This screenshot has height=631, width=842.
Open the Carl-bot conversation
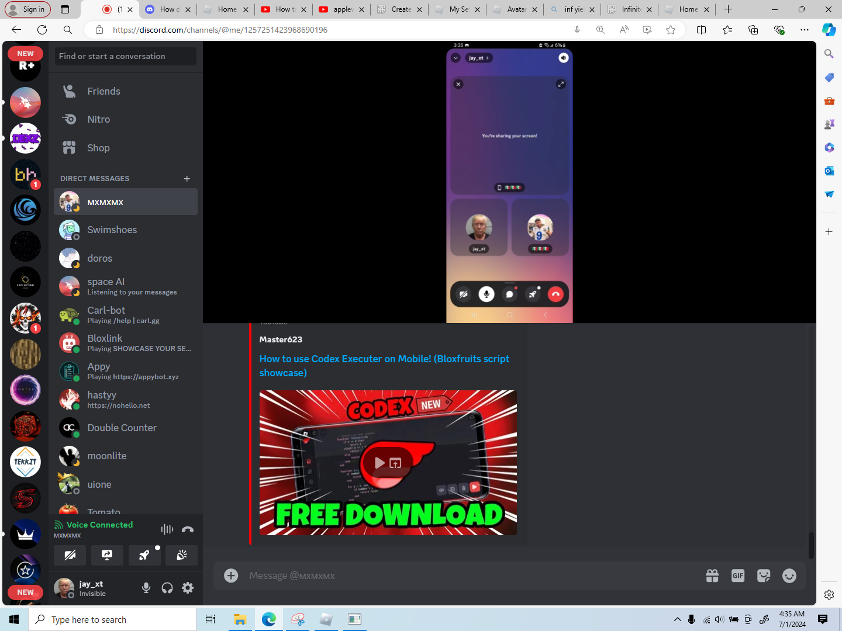point(126,314)
